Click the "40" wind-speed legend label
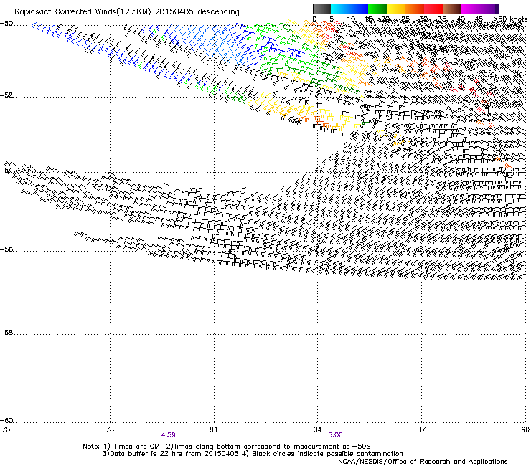 point(461,19)
